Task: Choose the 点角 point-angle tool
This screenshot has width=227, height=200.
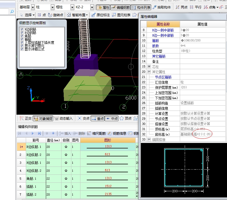Action: click(x=209, y=7)
